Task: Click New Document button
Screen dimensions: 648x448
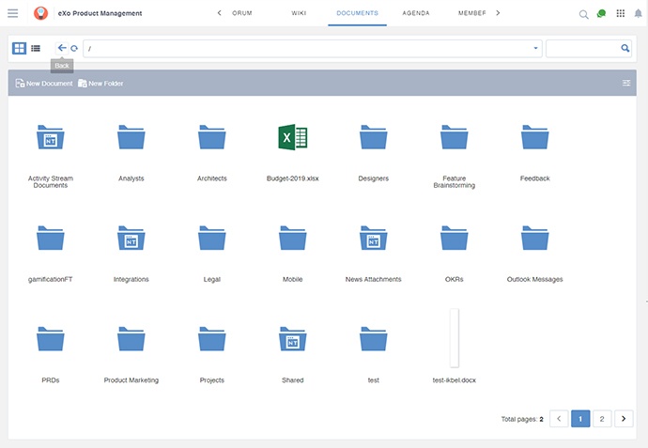Action: 44,84
